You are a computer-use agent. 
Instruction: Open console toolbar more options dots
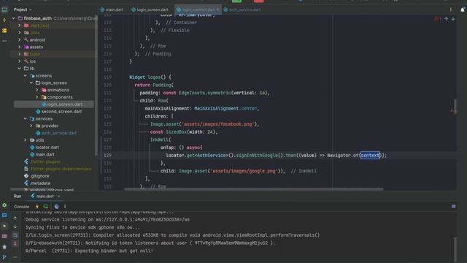pos(65,206)
